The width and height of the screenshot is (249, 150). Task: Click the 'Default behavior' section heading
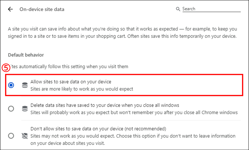[x=26, y=55]
